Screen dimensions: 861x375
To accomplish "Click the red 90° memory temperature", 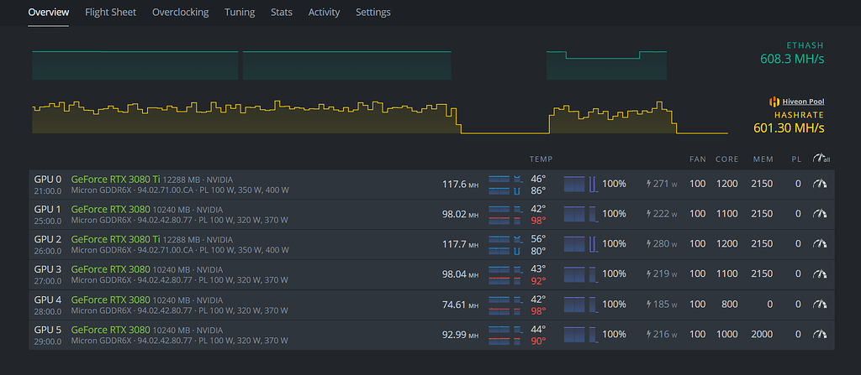I will pos(538,341).
